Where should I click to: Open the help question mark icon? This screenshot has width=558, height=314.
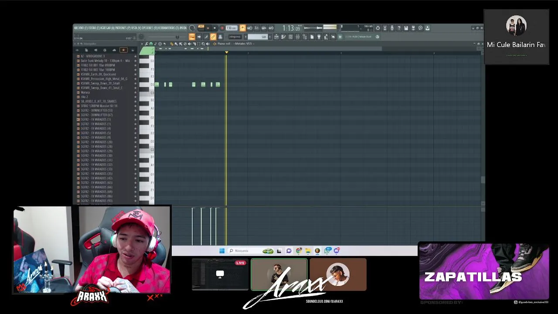point(399,28)
